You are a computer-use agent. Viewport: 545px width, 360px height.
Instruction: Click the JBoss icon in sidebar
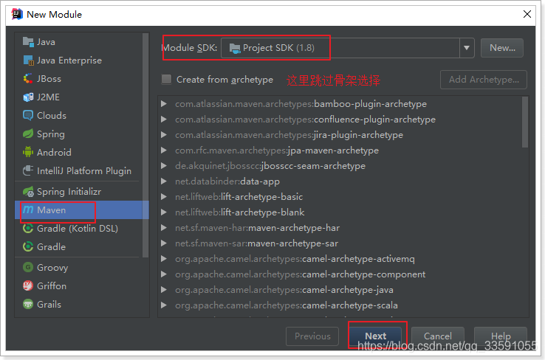[x=28, y=78]
